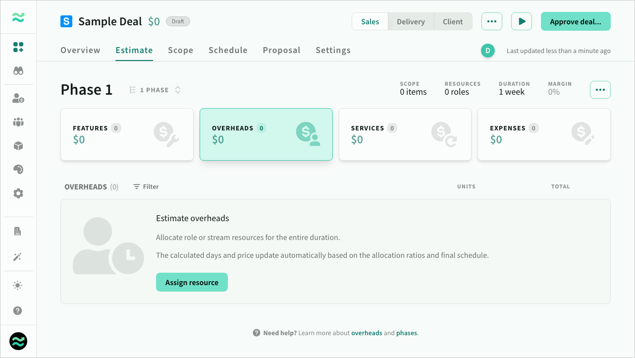Click the cube icon in sidebar
Screen dimensions: 635x358
(x=18, y=146)
